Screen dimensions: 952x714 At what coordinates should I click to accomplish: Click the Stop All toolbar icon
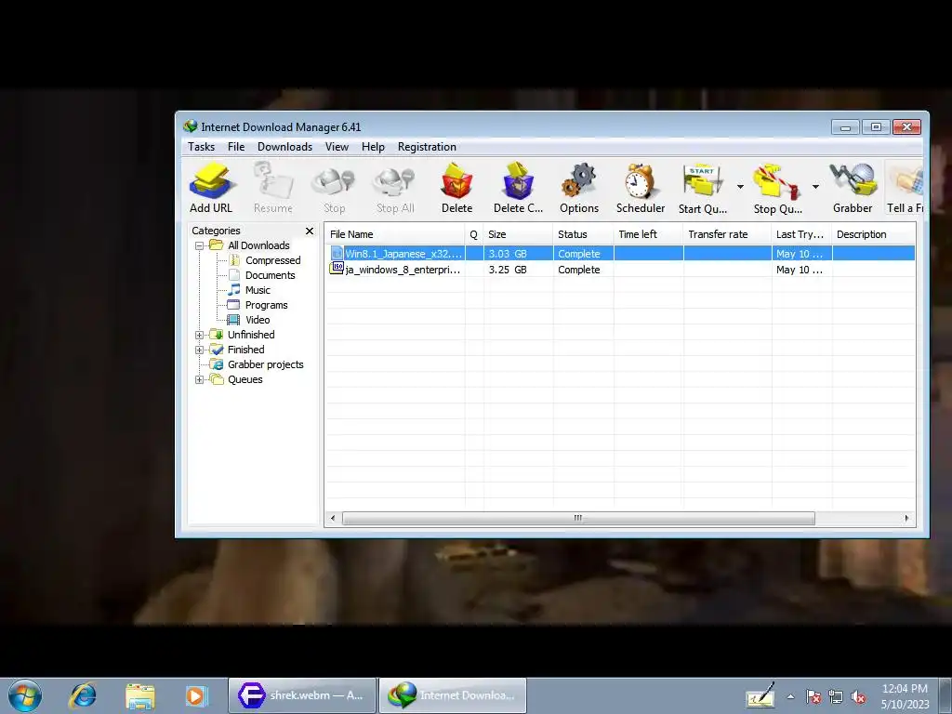(395, 188)
